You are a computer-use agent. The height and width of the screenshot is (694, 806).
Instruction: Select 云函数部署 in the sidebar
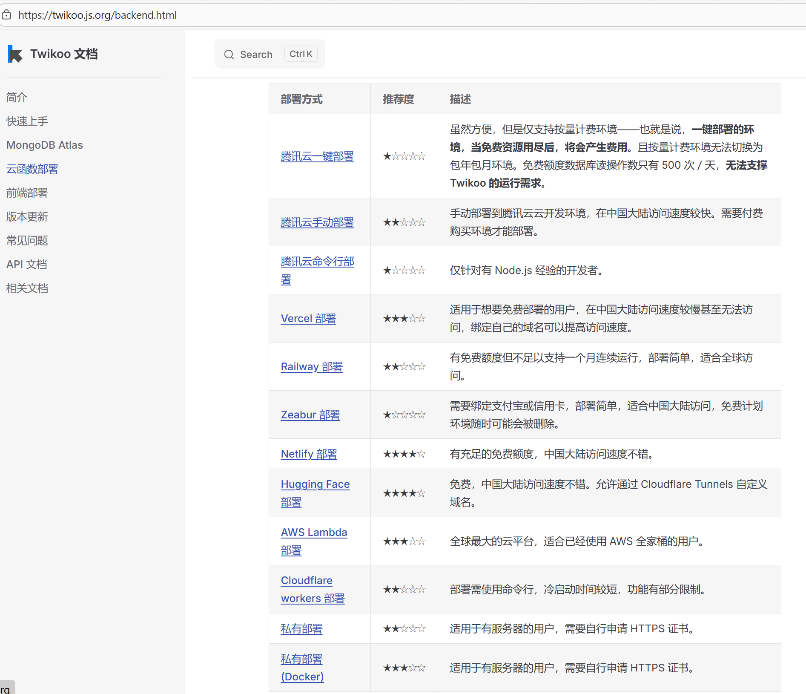coord(32,169)
